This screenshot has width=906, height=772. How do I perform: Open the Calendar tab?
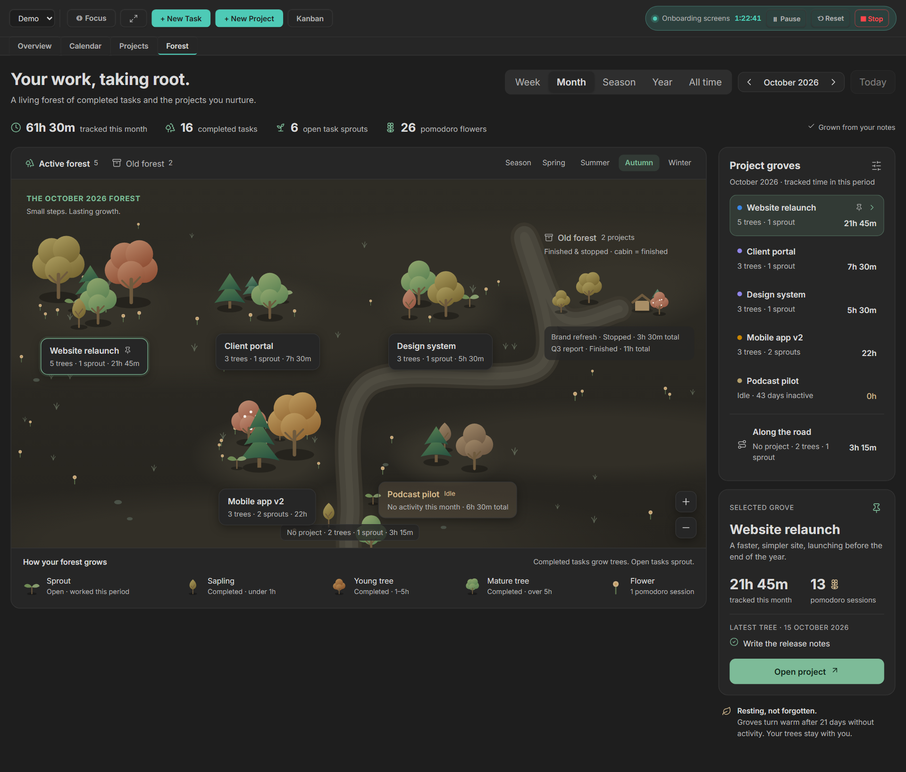pos(85,46)
